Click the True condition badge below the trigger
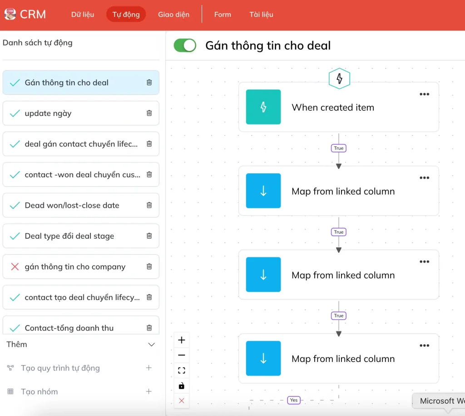Viewport: 465px width, 416px height. tap(338, 148)
